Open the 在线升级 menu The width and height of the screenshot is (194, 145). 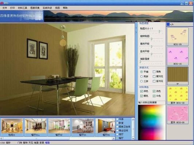point(47,8)
